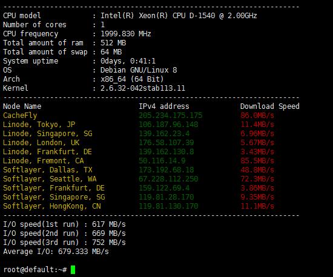
Task: Click the 86.0MB/s download speed value
Action: click(257, 116)
